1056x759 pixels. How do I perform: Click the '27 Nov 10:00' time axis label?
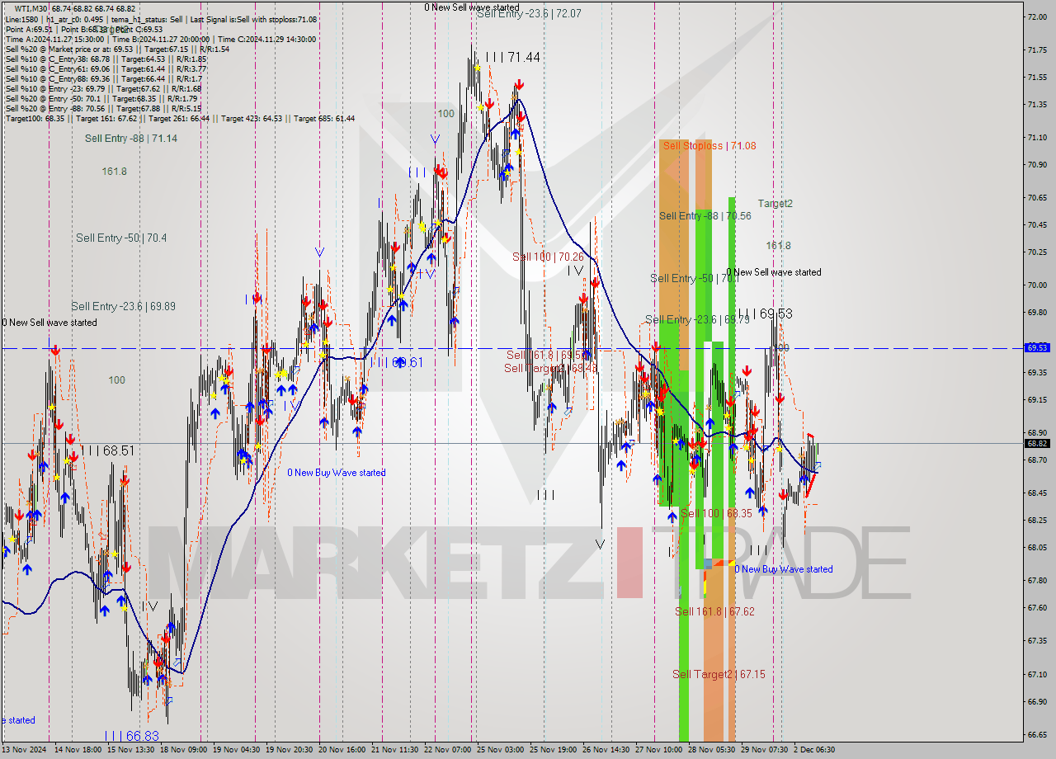[659, 750]
